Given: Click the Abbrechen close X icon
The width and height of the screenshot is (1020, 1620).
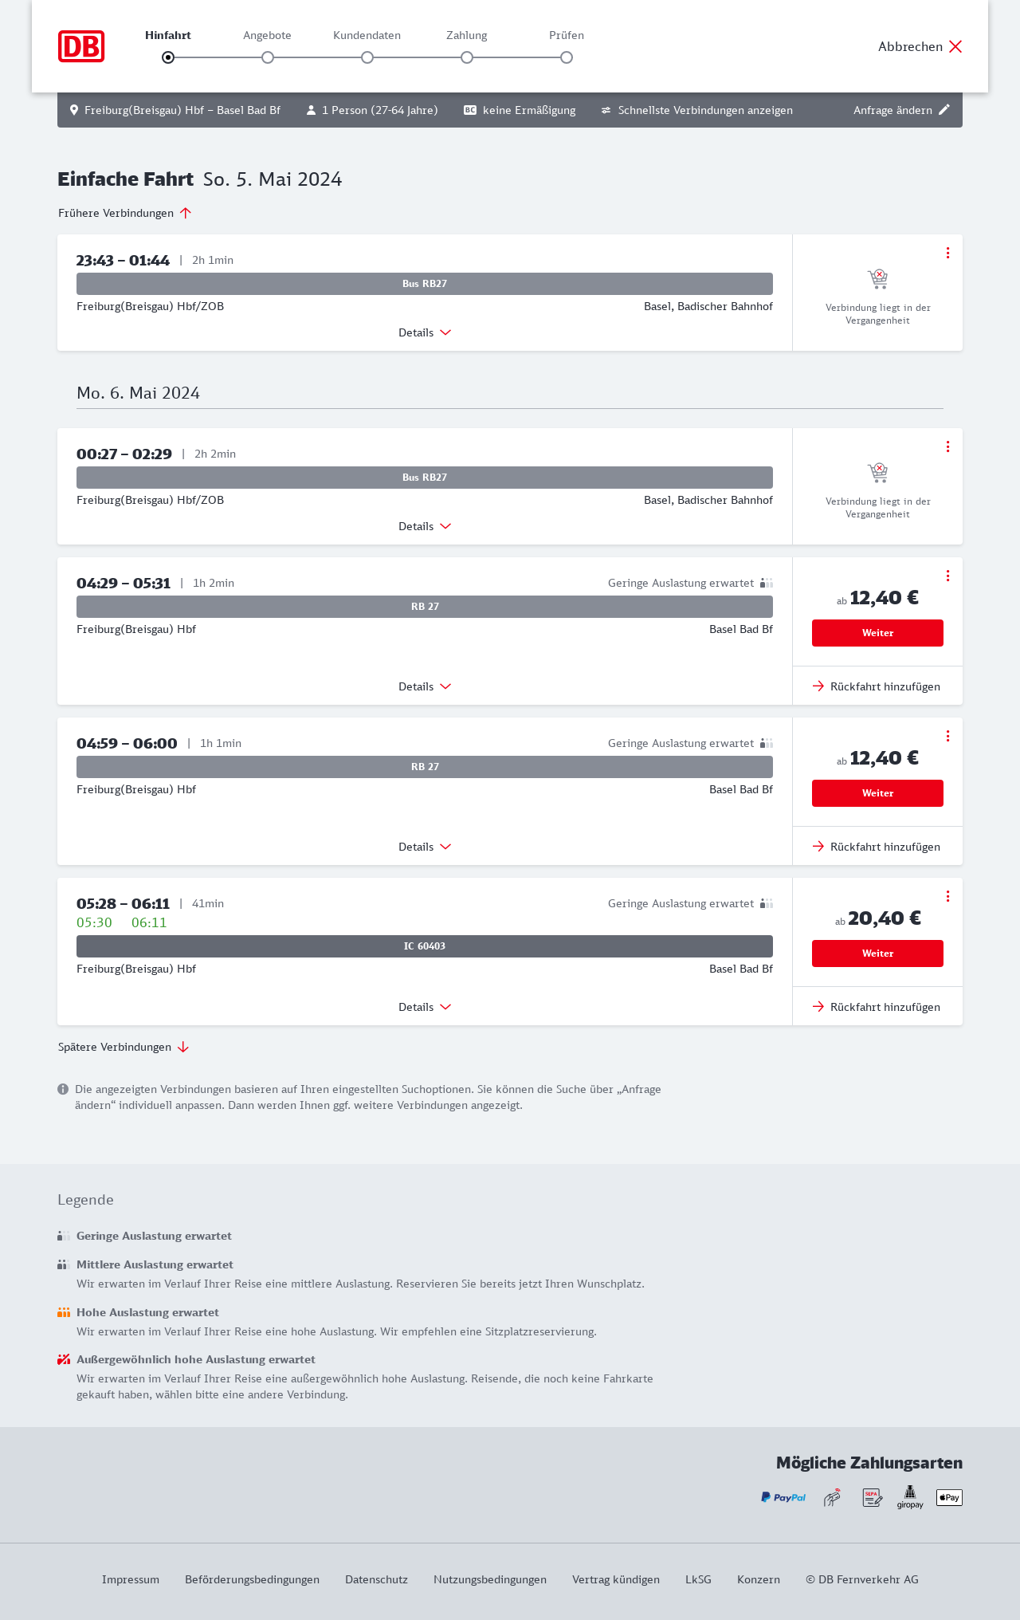Looking at the screenshot, I should tap(955, 46).
